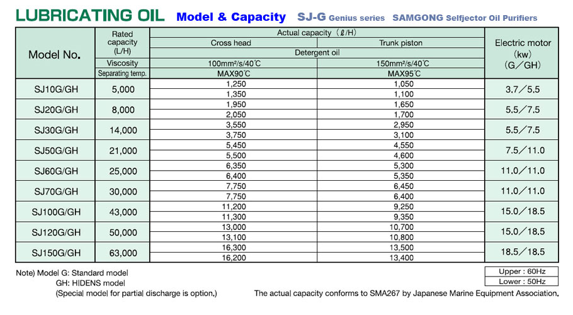
Task: Select cross head value 16,300
Action: pos(234,248)
